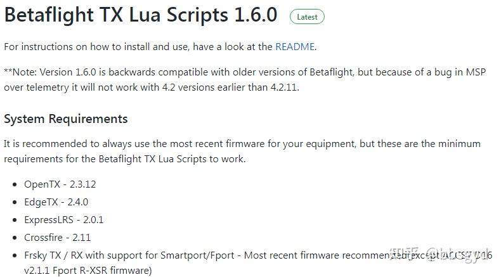Click the Frsky TX / RX requirement text
The image size is (501, 277).
coord(190,255)
